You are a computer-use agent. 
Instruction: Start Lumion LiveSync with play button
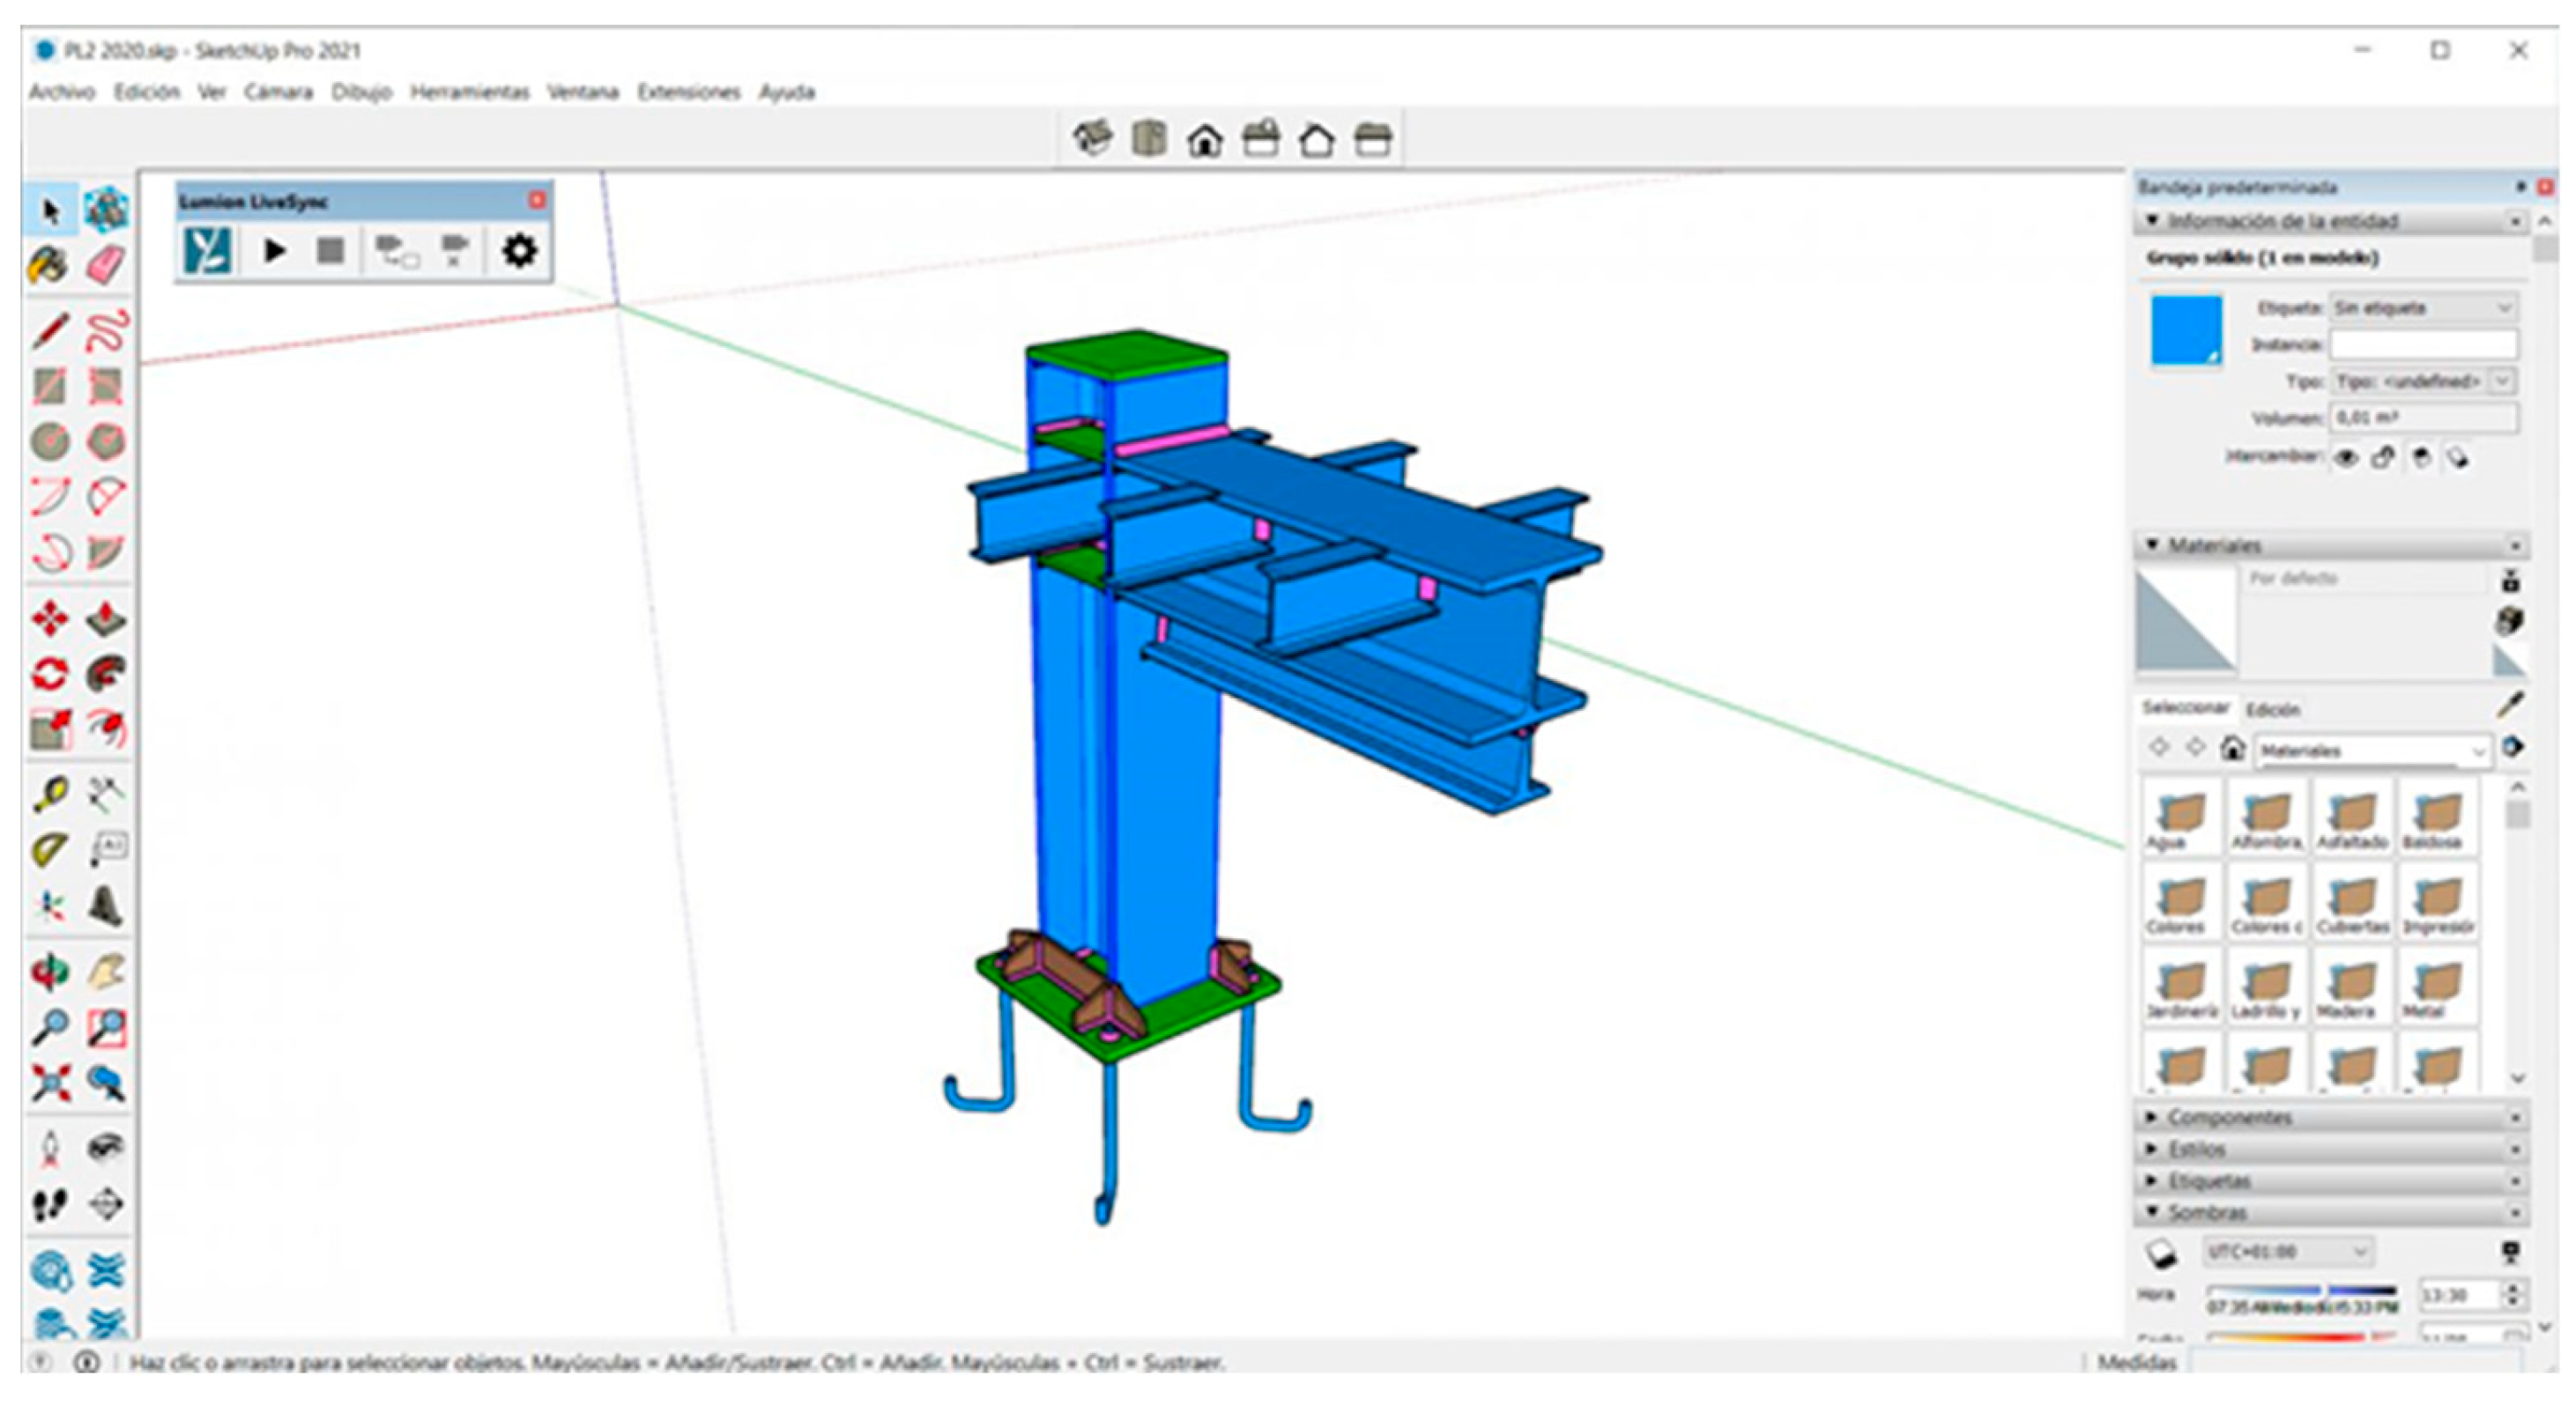pos(274,251)
